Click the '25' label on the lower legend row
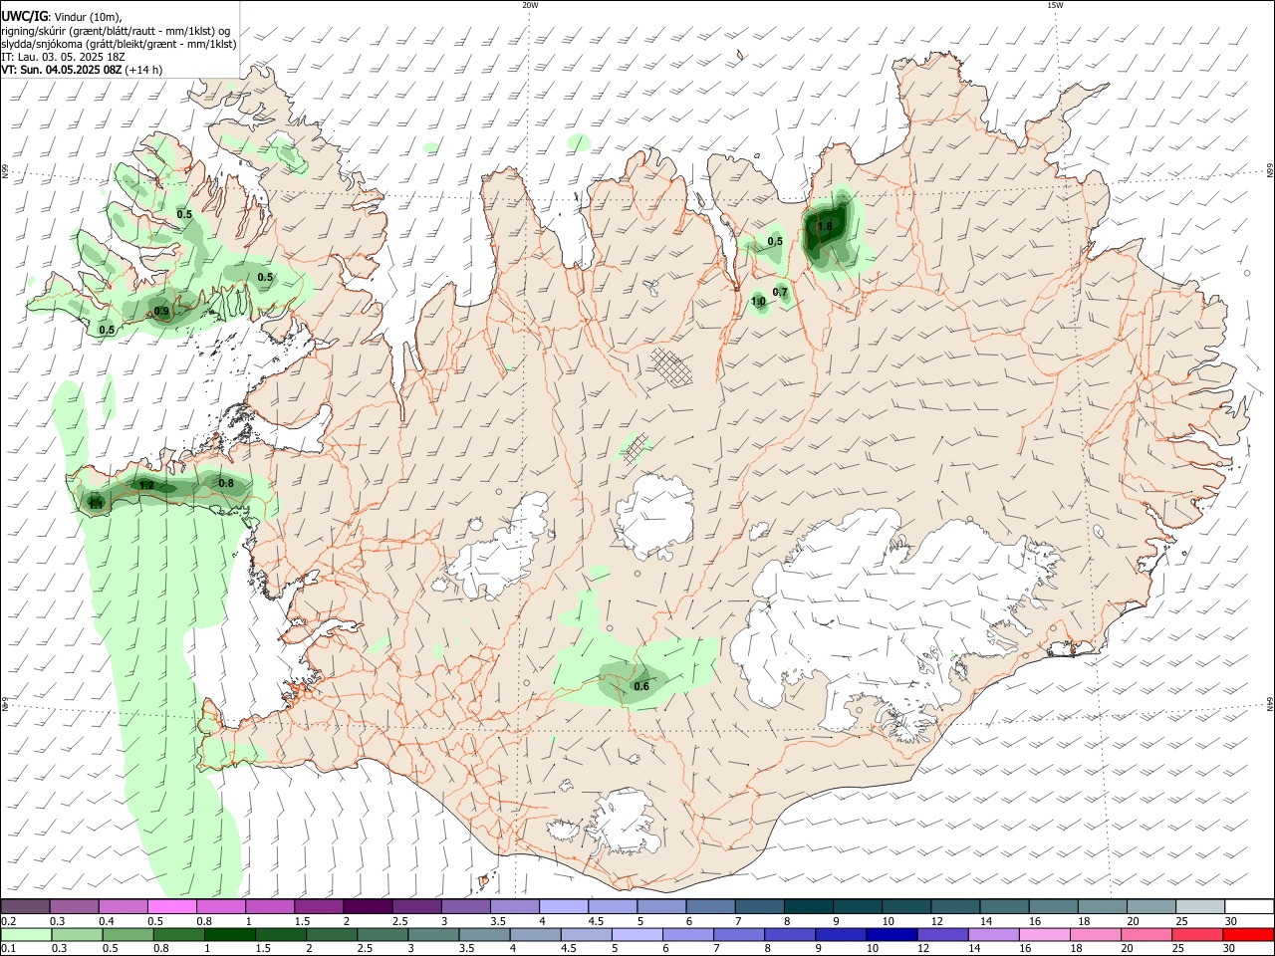Viewport: 1275px width, 956px height. pyautogui.click(x=1180, y=949)
